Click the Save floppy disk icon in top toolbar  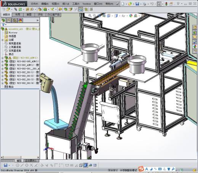(137, 4)
